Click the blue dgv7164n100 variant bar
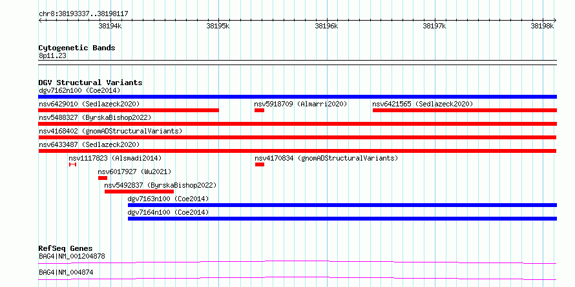The image size is (575, 287). [x=342, y=219]
